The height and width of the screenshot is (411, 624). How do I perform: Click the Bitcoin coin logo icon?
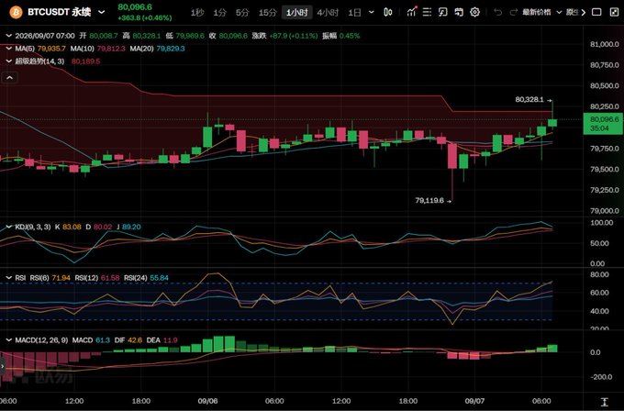(16, 12)
